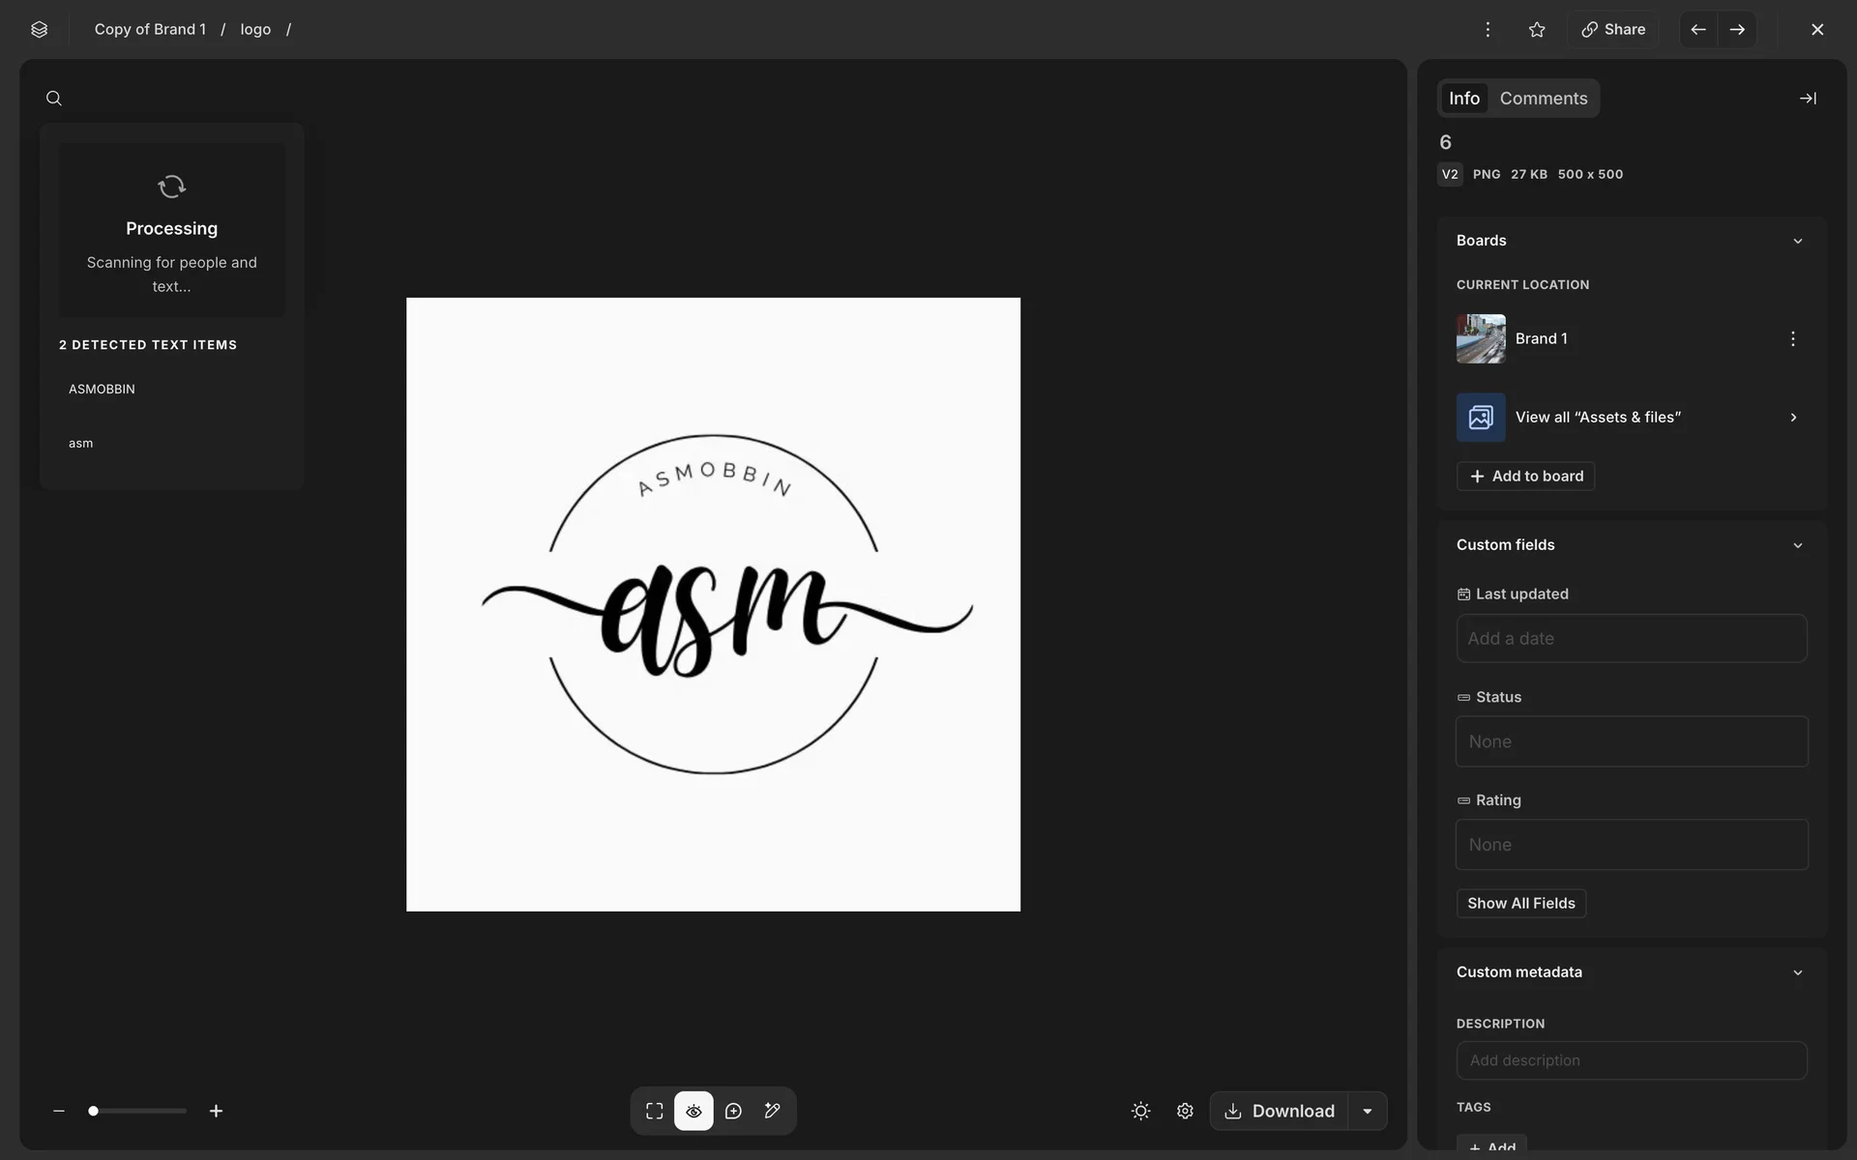The width and height of the screenshot is (1857, 1160).
Task: Open the Status dropdown field
Action: 1632,741
